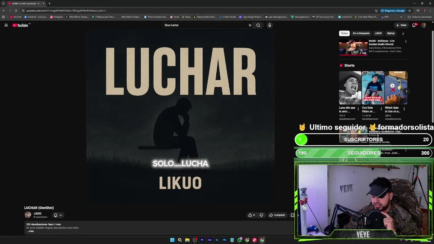Image resolution: width=434 pixels, height=244 pixels.
Task: Click the browser address bar URL
Action: coord(66,11)
